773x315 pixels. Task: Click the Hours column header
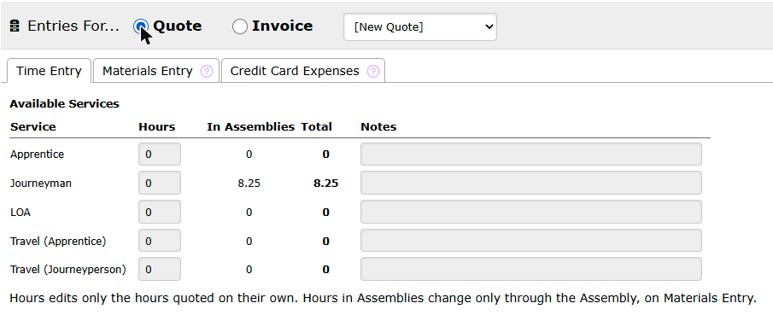coord(157,126)
